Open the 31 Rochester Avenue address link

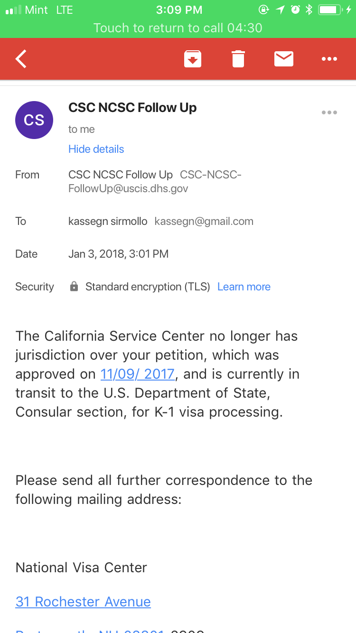click(83, 602)
